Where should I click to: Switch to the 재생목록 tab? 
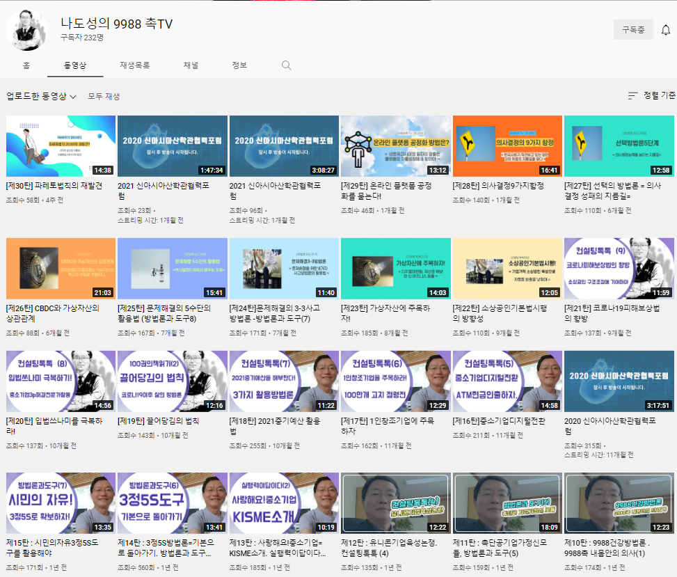pos(134,65)
